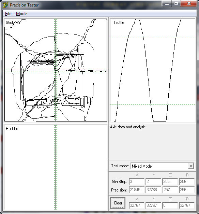Click the current R axis value field

click(187, 205)
